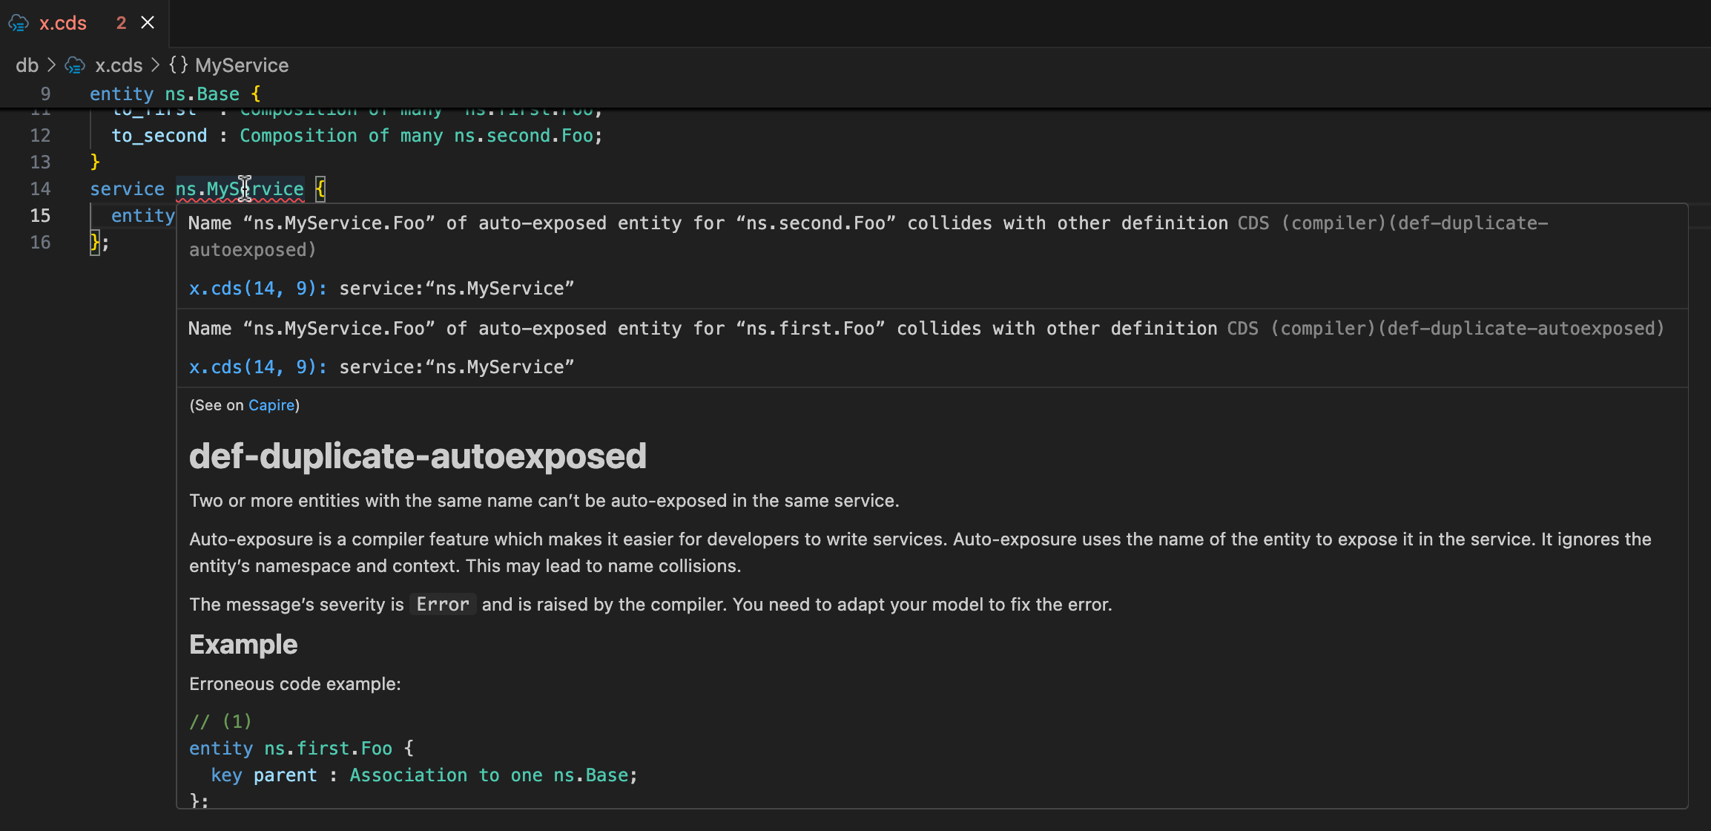The image size is (1711, 831).
Task: Click ns.second.Foo type on line 12
Action: coord(524,136)
